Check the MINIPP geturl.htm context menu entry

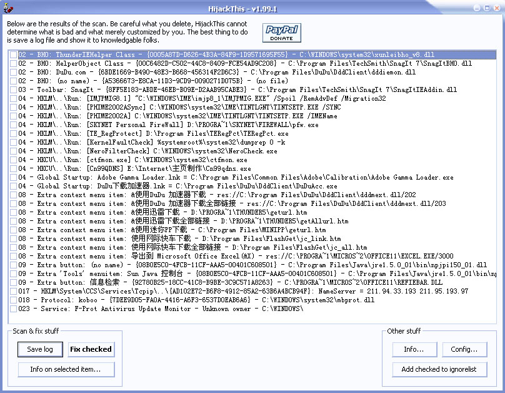(13, 230)
